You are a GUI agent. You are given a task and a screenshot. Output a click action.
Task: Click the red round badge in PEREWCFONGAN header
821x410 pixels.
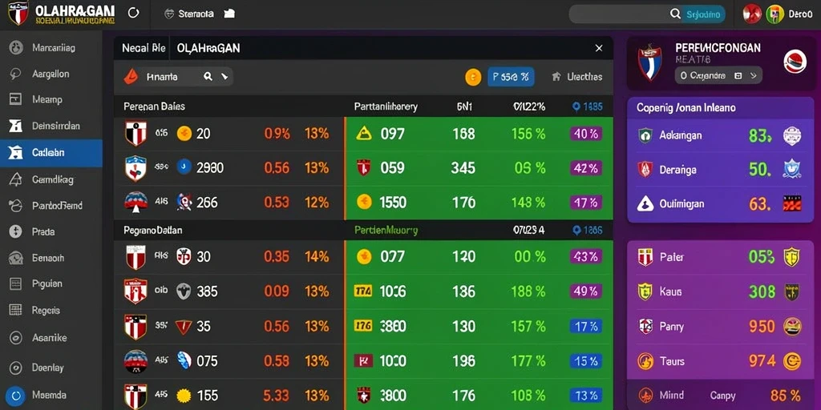click(795, 62)
